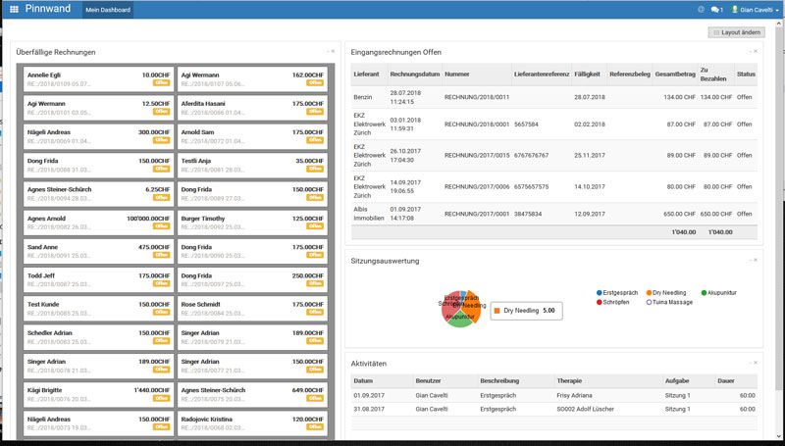The image size is (785, 446).
Task: Sort activities by Therapie column header
Action: click(569, 381)
